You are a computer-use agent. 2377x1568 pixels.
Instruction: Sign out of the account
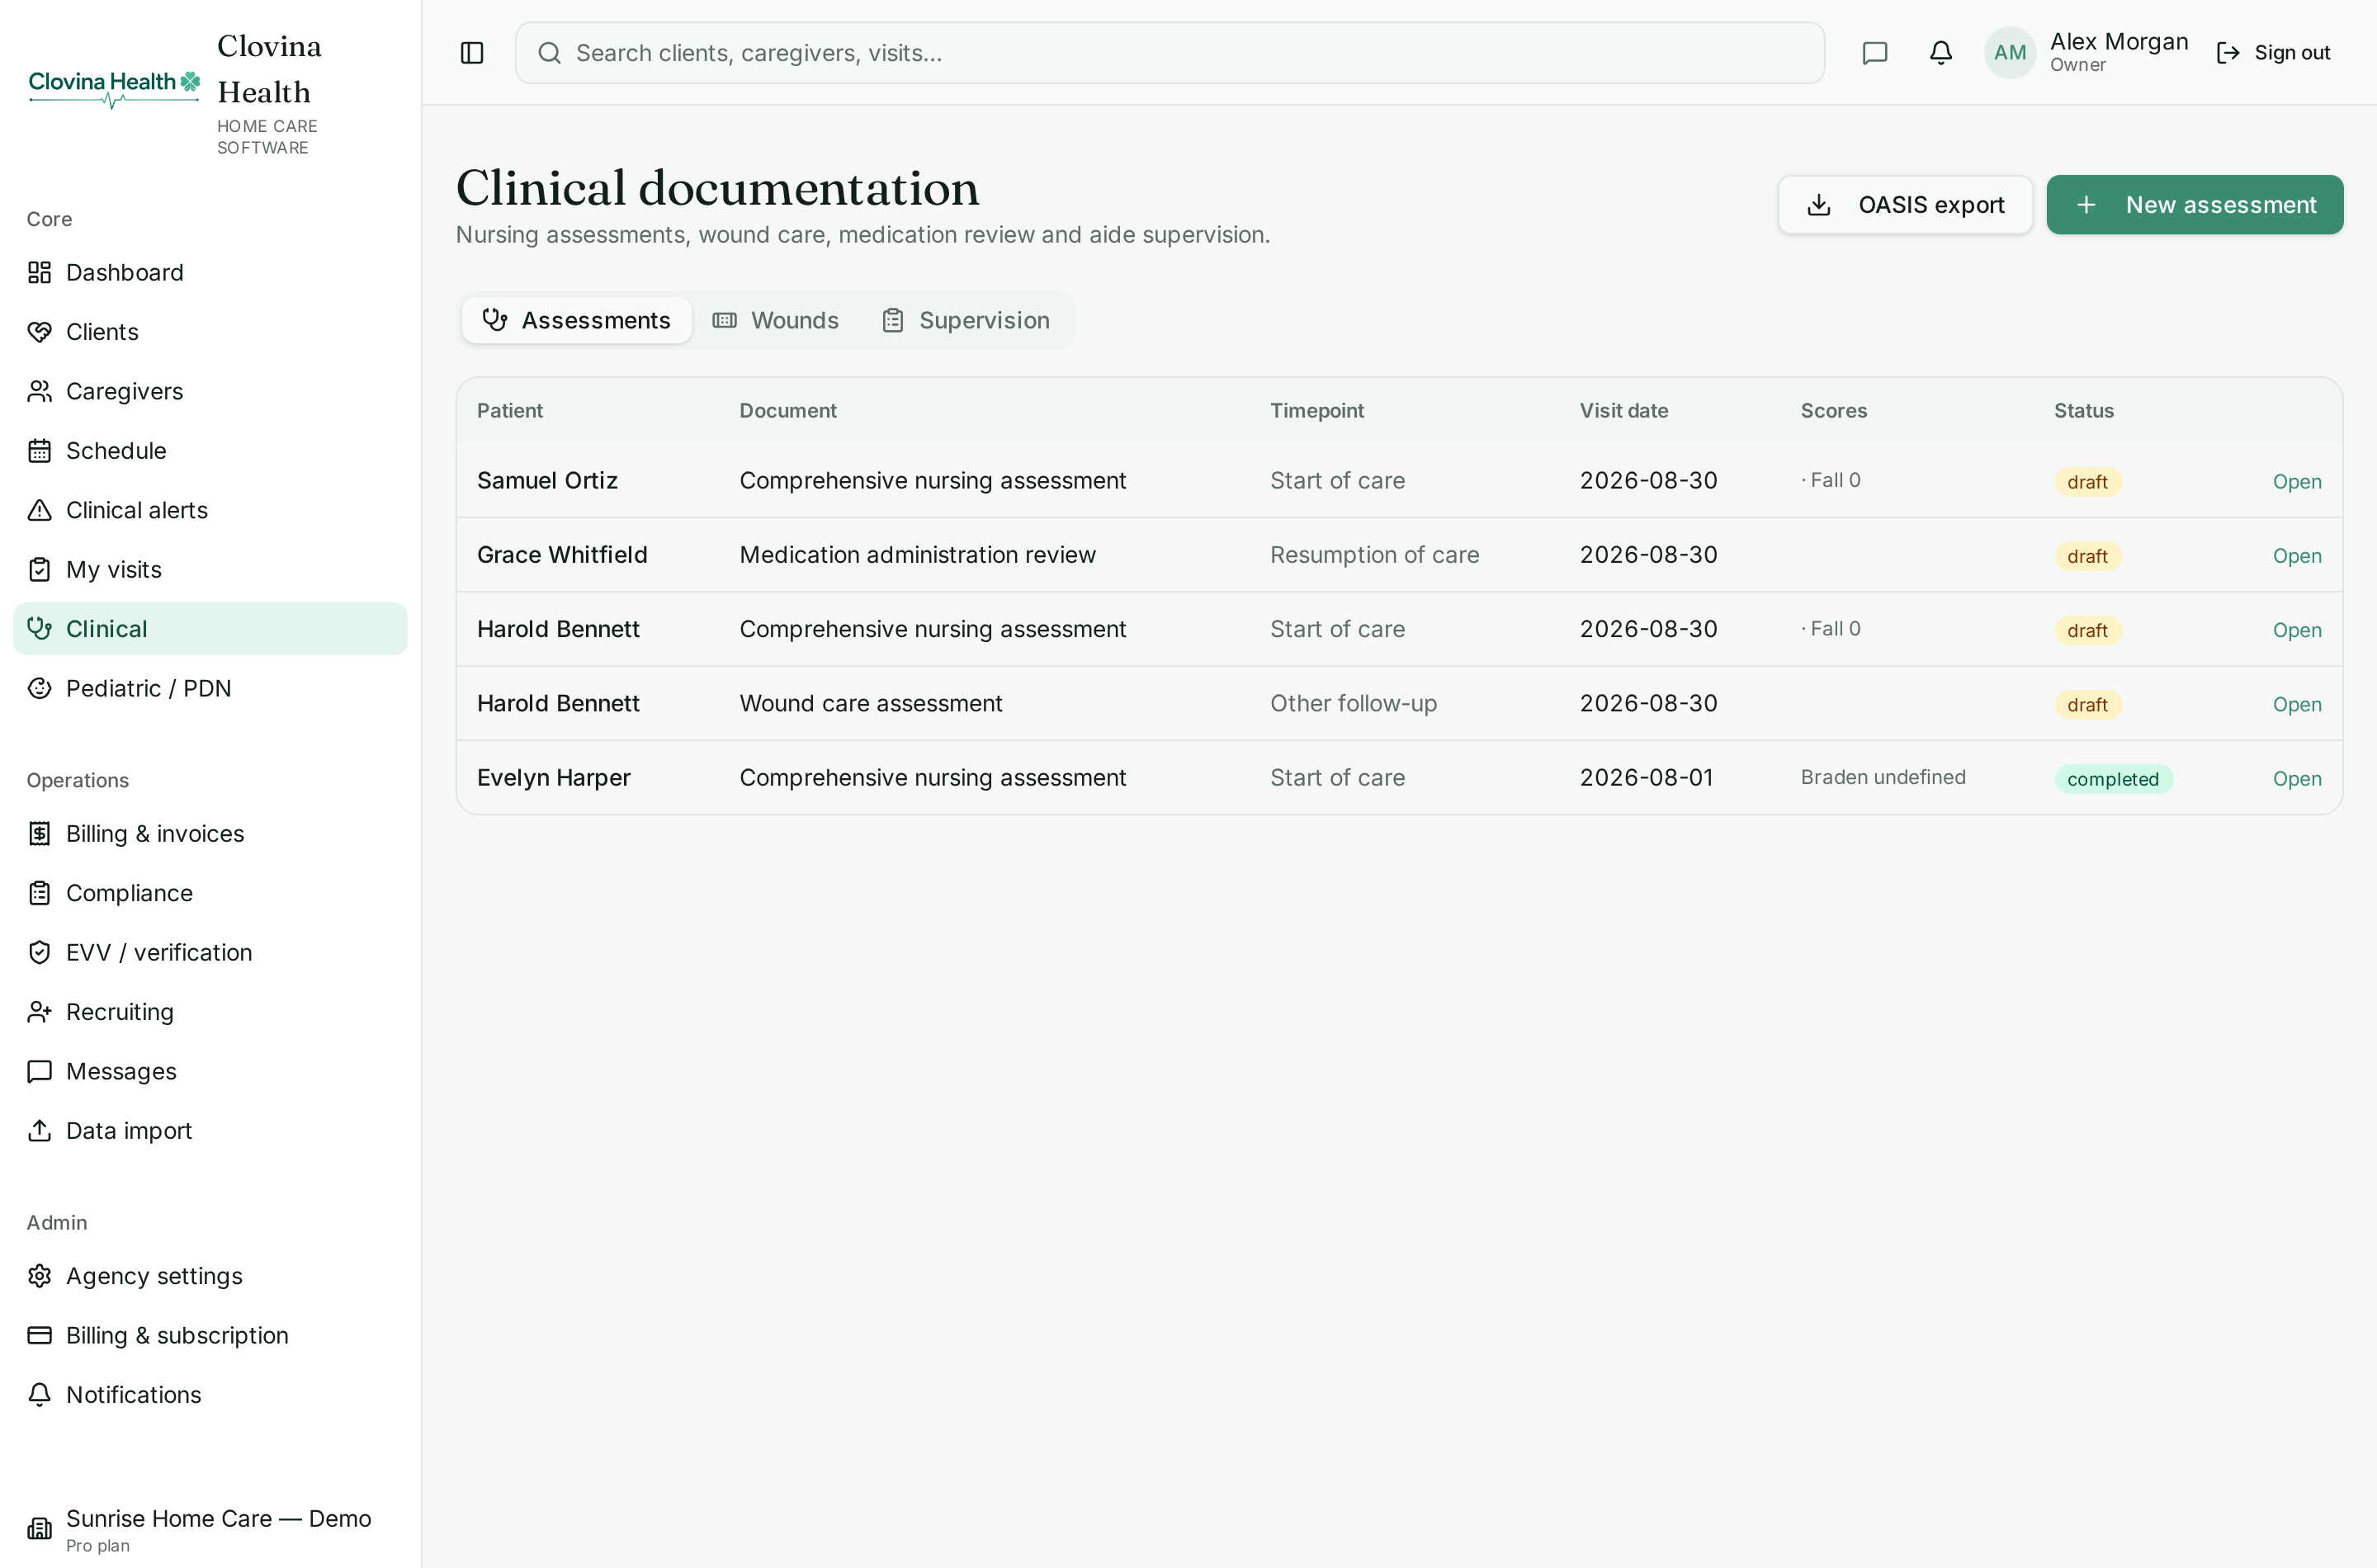point(2273,53)
